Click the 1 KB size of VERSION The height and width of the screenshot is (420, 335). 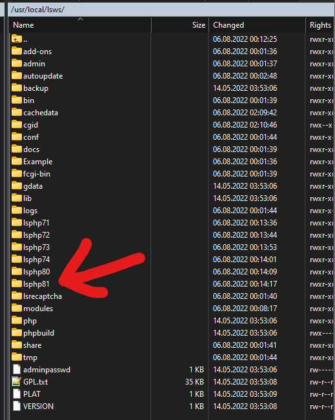coord(196,406)
